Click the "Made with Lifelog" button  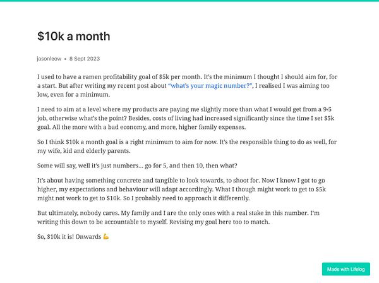346,269
